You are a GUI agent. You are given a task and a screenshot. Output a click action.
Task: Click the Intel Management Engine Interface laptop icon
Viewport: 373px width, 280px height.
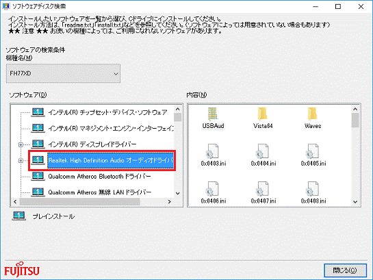38,128
